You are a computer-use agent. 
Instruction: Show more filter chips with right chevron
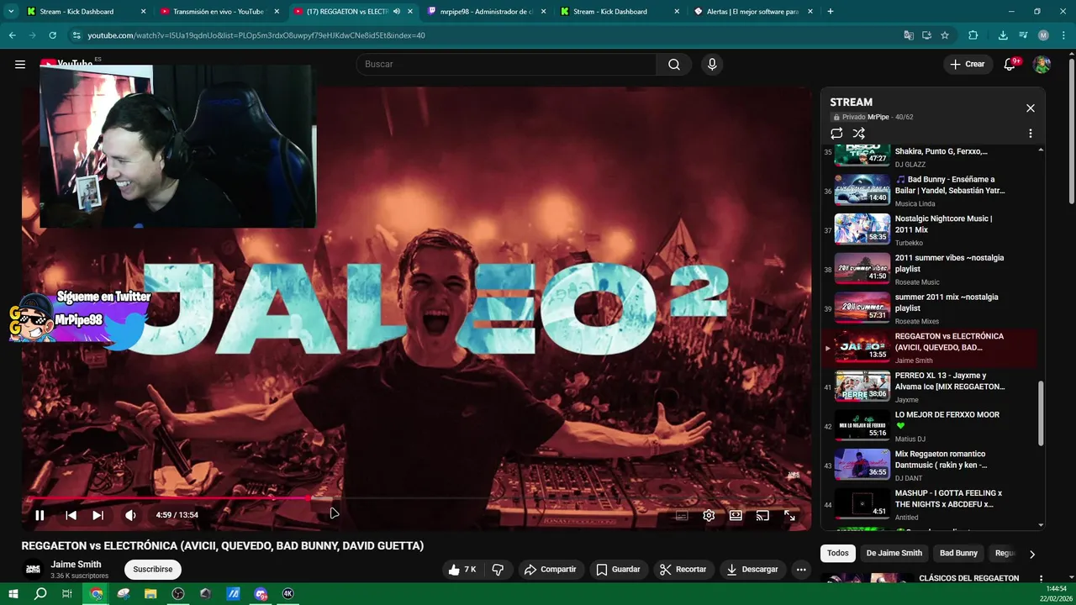click(1032, 554)
